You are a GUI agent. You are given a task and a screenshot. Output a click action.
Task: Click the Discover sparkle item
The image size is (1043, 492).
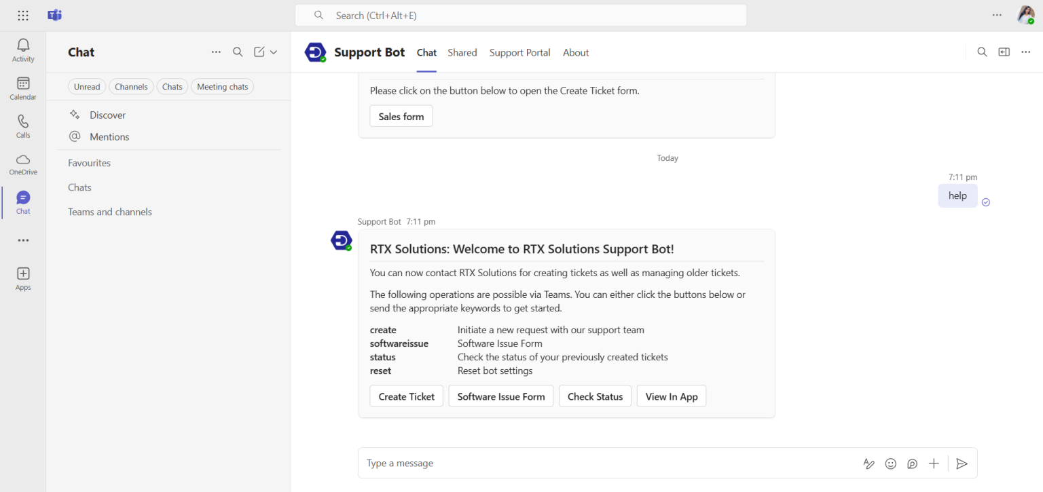(x=107, y=115)
